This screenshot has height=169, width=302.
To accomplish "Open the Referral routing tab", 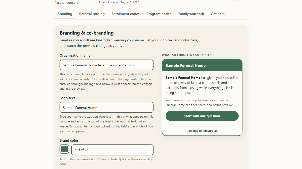I will click(x=92, y=14).
